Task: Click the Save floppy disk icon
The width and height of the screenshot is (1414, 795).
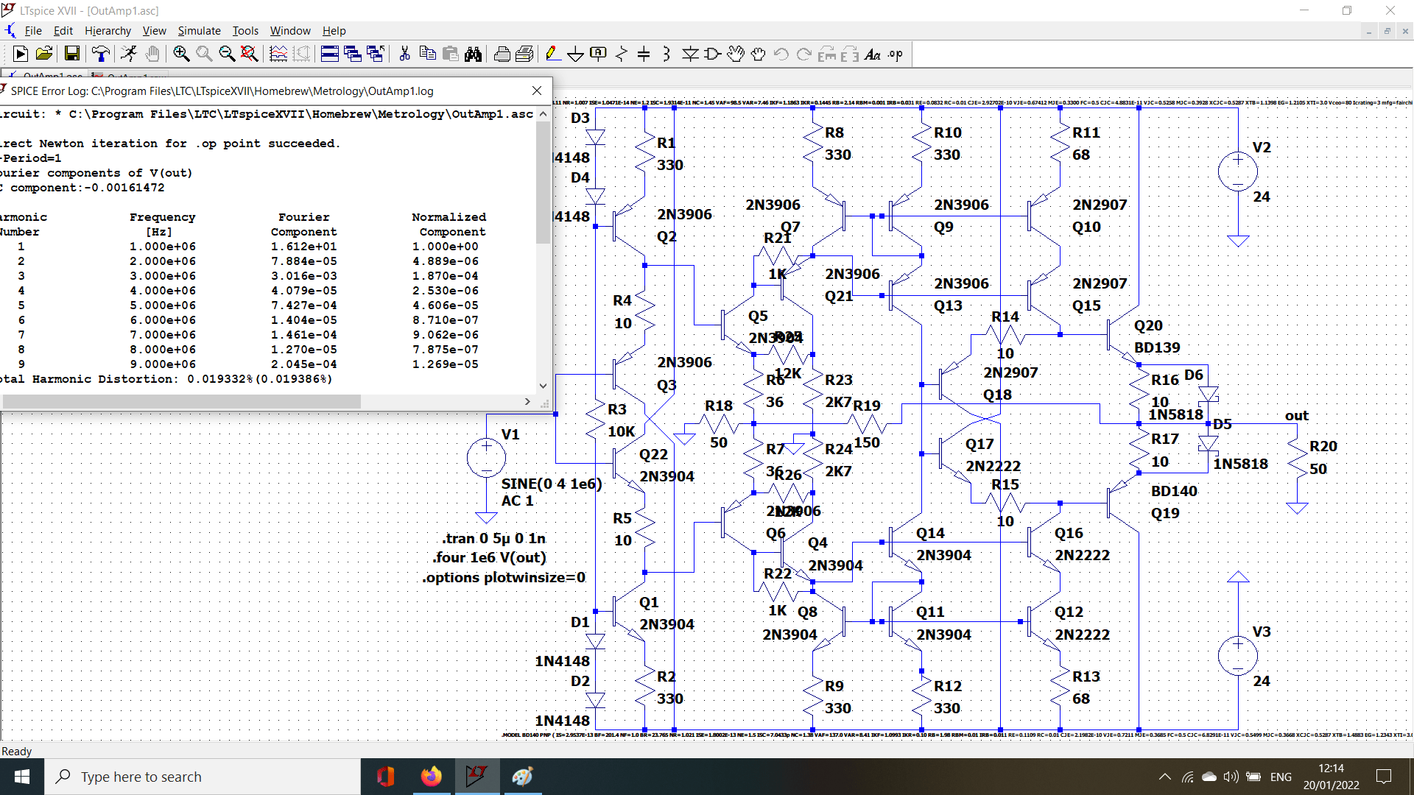Action: click(71, 54)
